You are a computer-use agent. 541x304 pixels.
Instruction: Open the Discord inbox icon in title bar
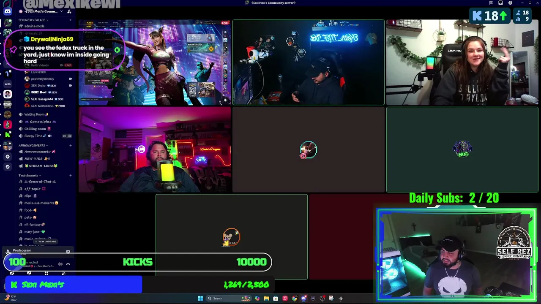coord(501,3)
